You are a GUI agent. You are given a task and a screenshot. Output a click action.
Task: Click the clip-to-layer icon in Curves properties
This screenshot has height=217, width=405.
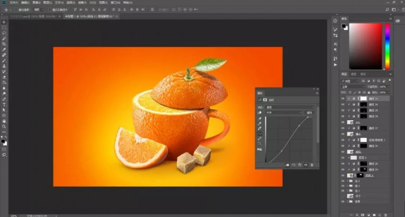tap(287, 165)
